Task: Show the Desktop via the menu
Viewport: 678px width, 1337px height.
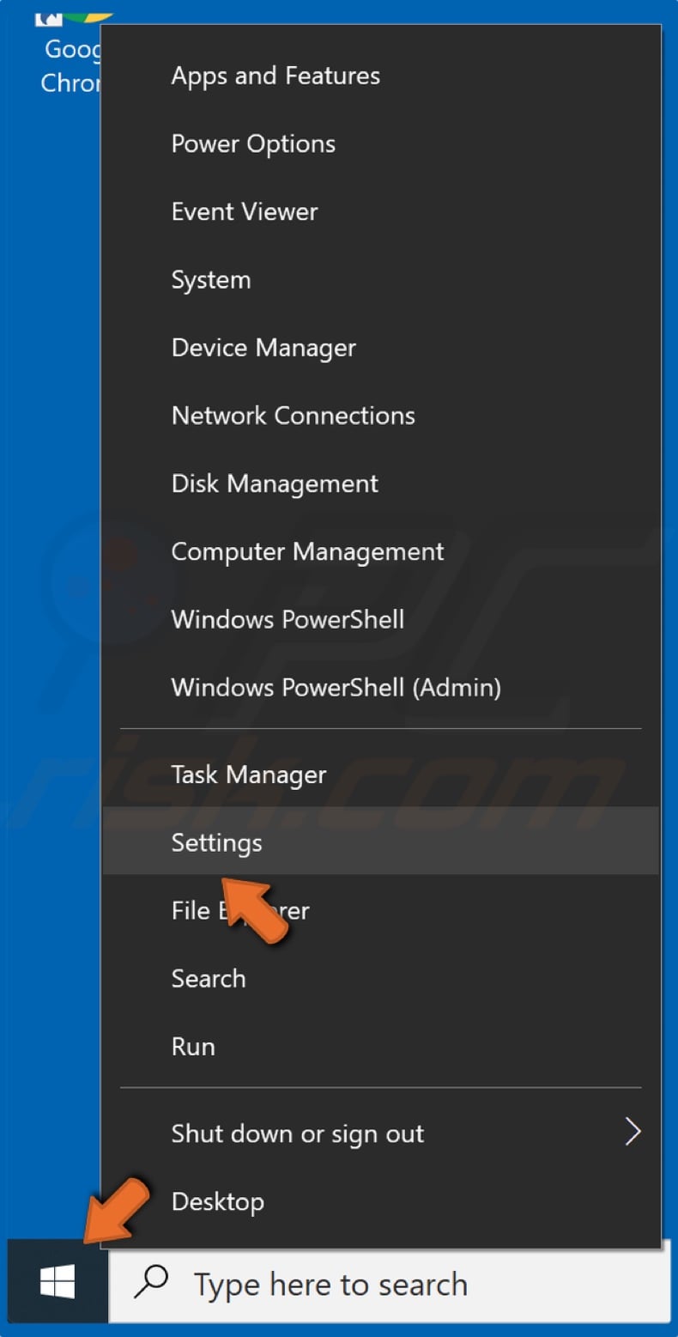Action: click(218, 1201)
